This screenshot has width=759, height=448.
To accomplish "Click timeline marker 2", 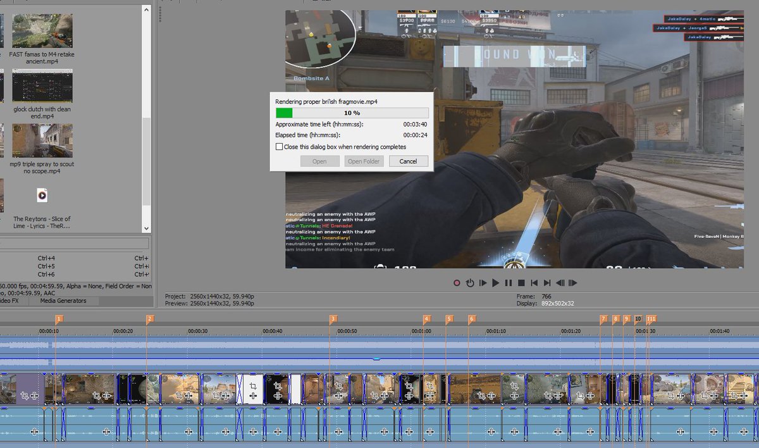I will [x=149, y=319].
